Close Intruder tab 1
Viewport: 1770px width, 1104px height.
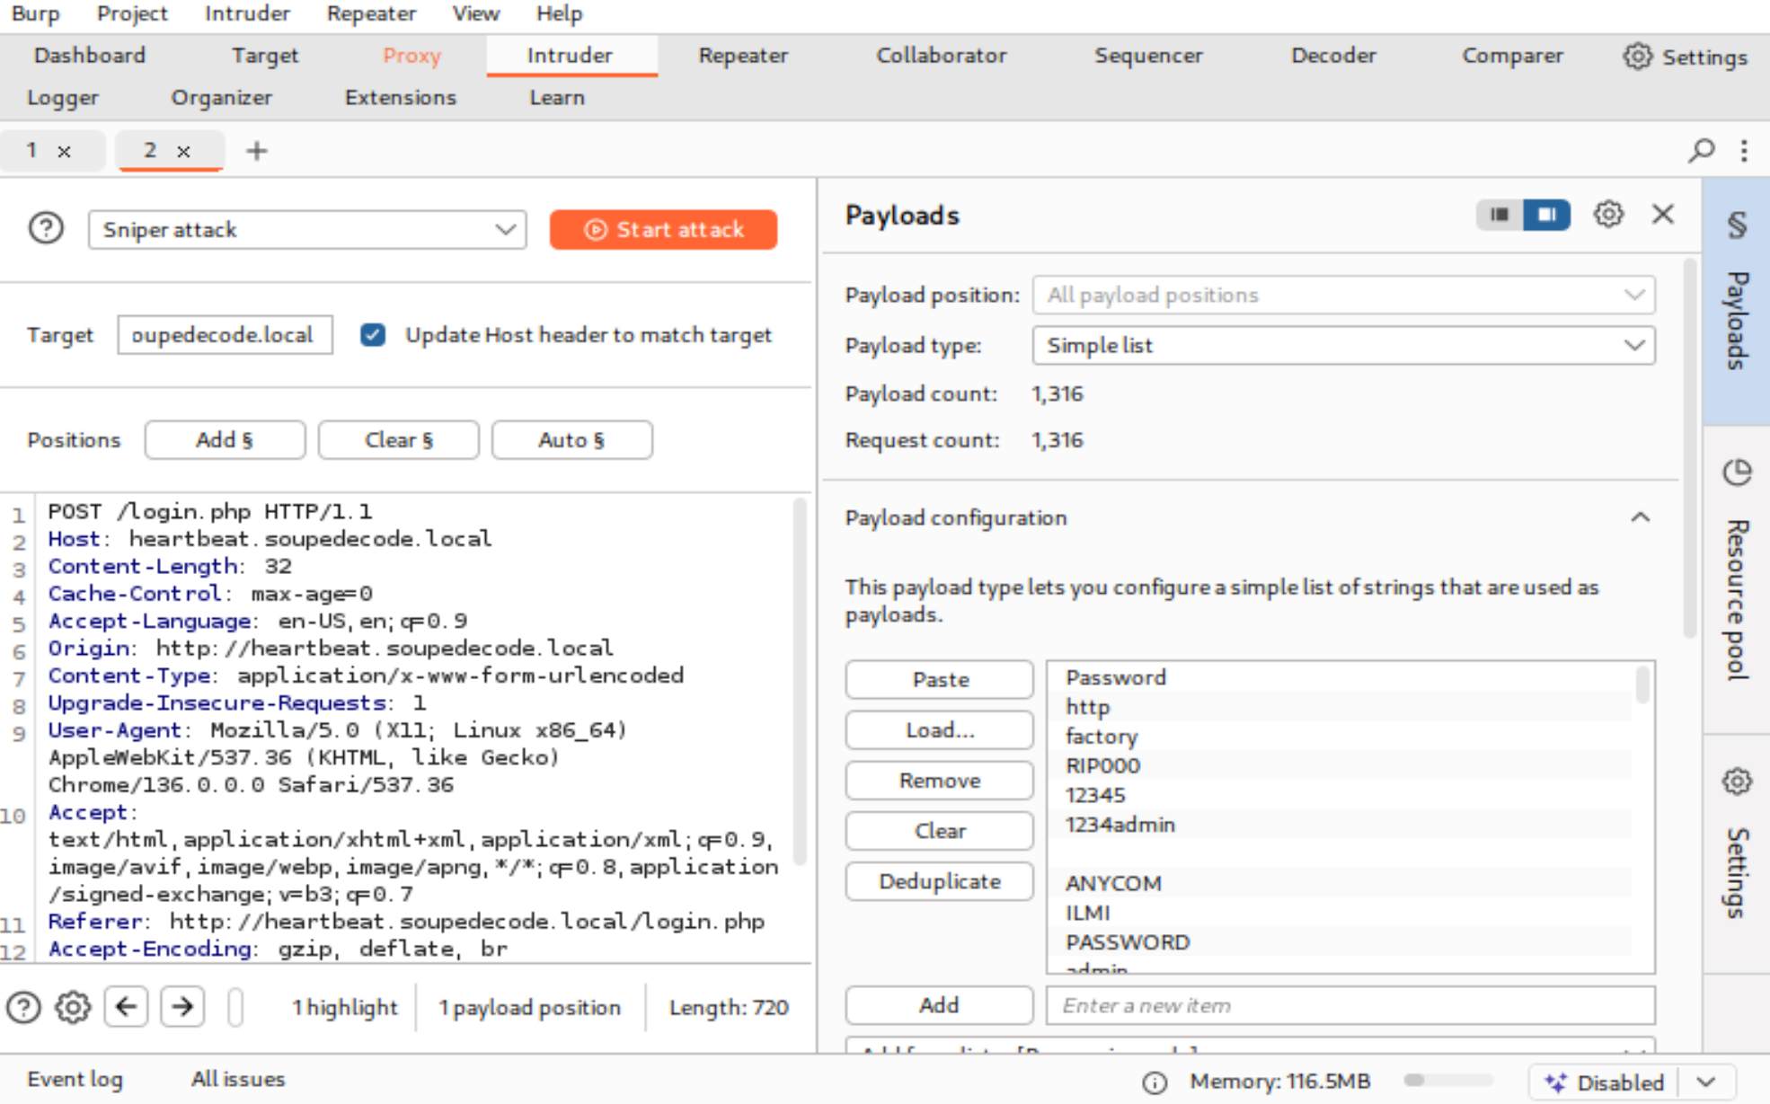(x=64, y=151)
